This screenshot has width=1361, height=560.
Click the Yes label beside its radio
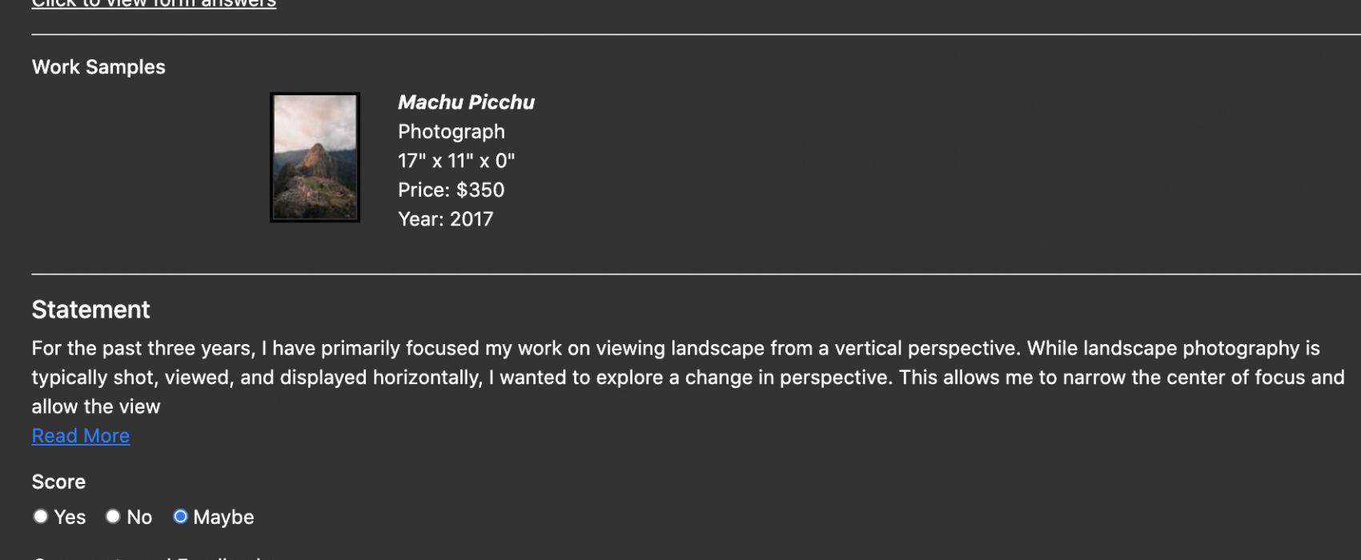tap(70, 518)
